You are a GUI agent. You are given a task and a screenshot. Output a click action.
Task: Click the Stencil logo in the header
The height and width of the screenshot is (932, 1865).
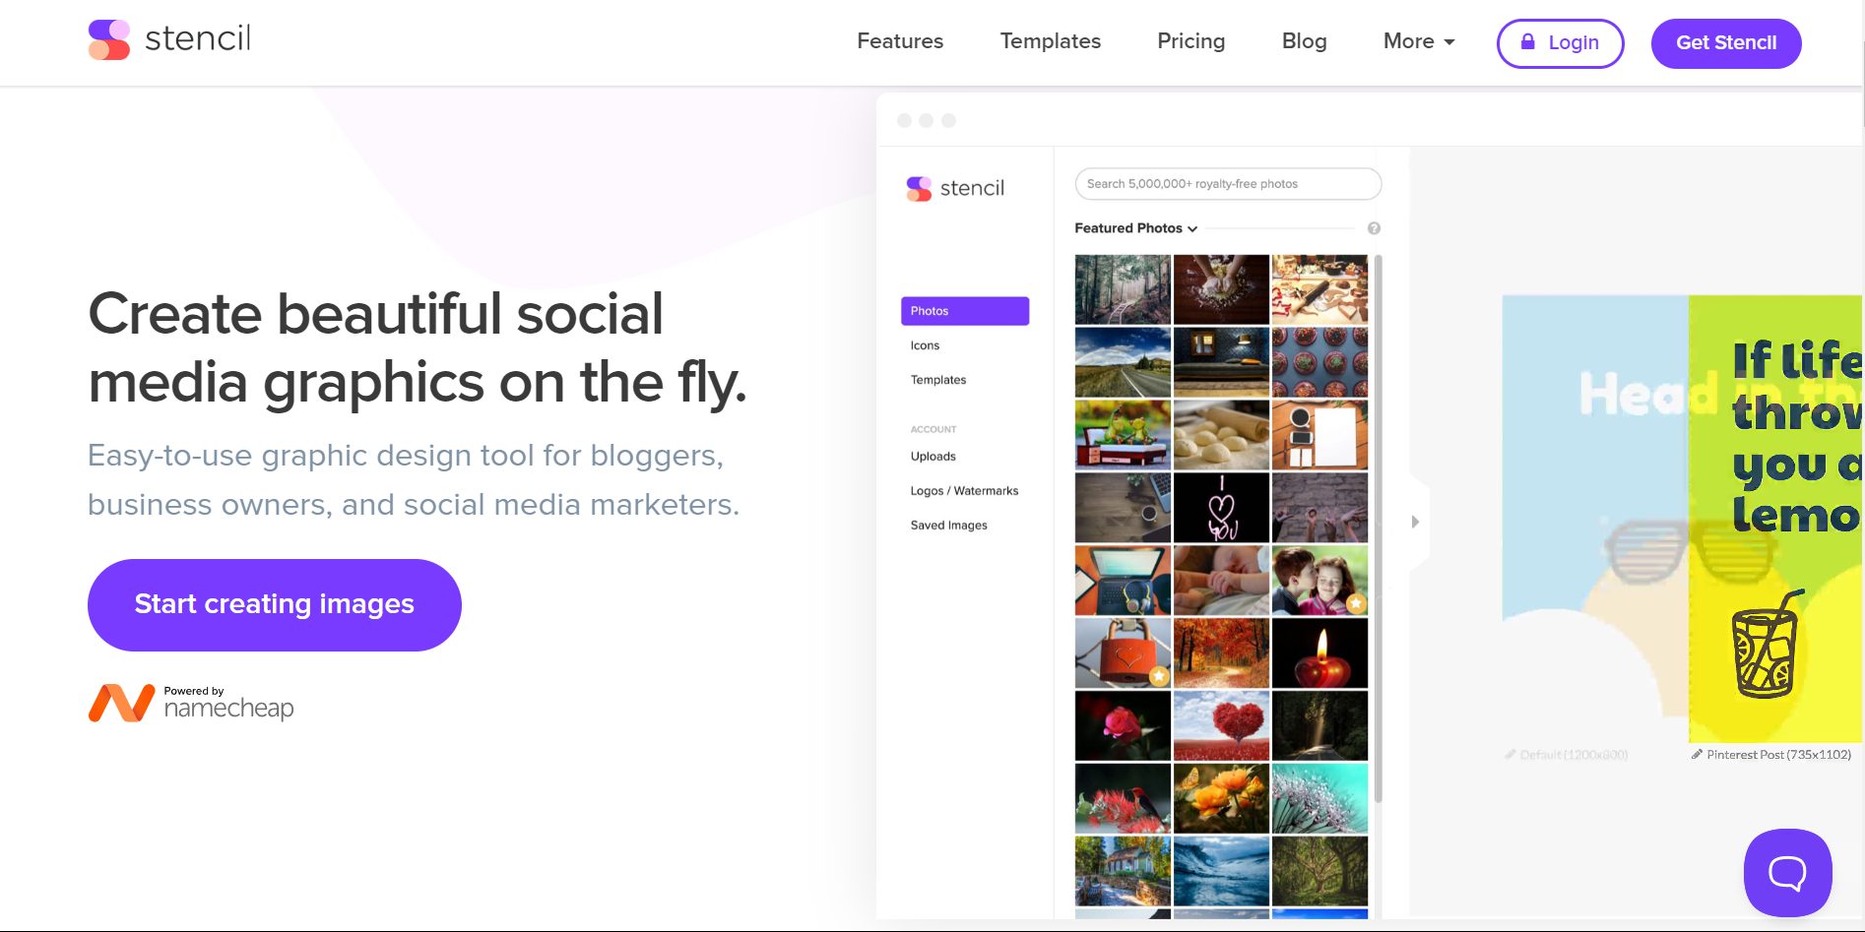pos(169,39)
